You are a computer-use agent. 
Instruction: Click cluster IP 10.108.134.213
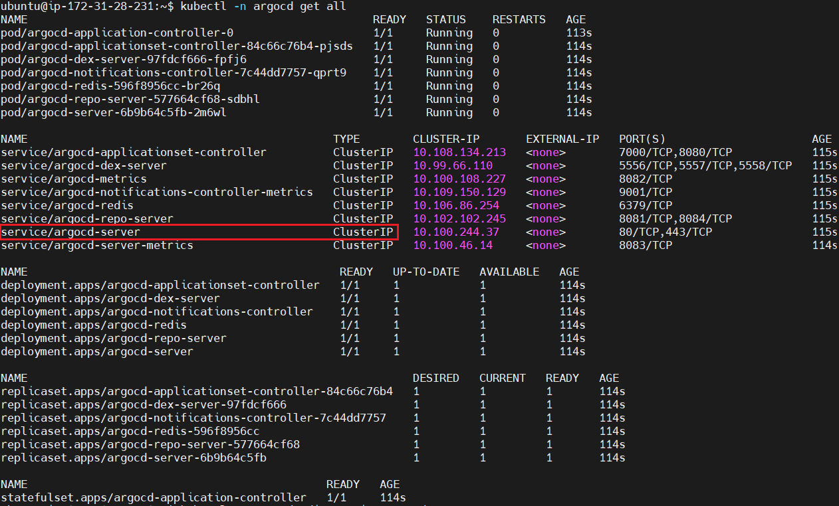[x=459, y=152]
